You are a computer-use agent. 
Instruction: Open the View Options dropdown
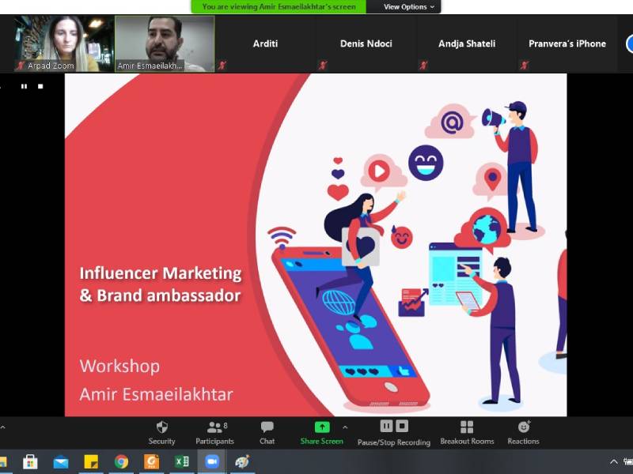coord(407,6)
